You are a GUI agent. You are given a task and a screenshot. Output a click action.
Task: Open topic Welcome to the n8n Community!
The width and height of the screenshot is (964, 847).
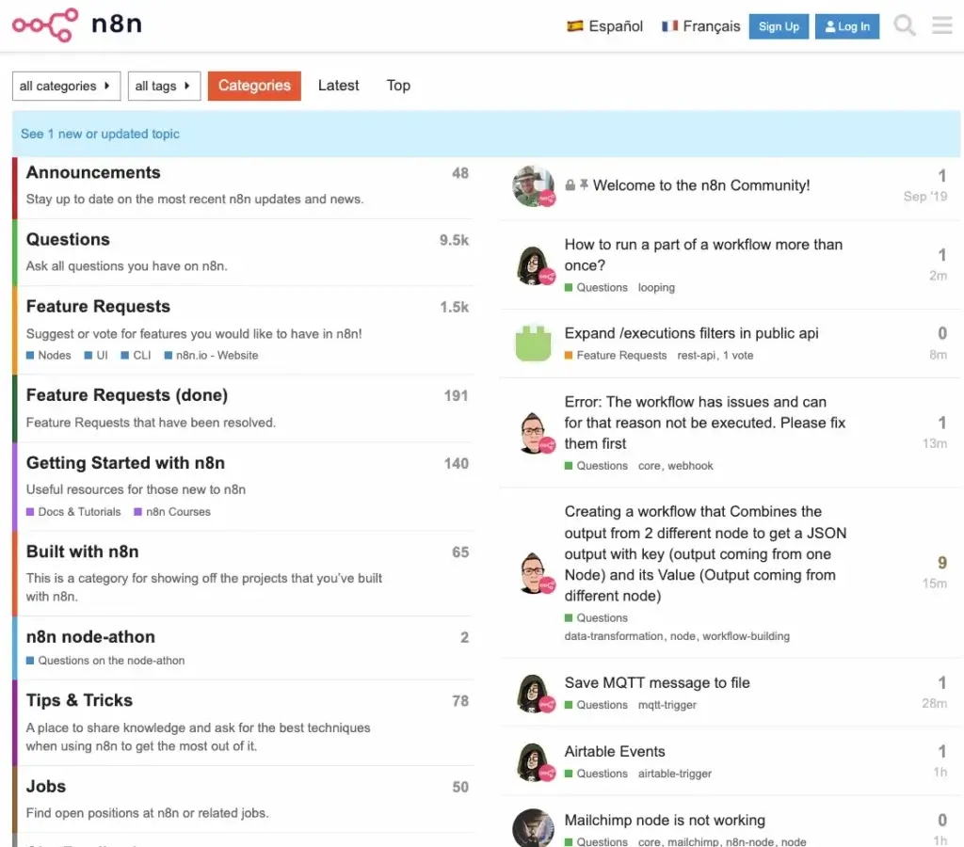pos(700,185)
